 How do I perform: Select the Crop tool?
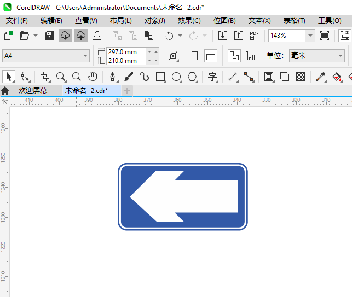[45, 77]
